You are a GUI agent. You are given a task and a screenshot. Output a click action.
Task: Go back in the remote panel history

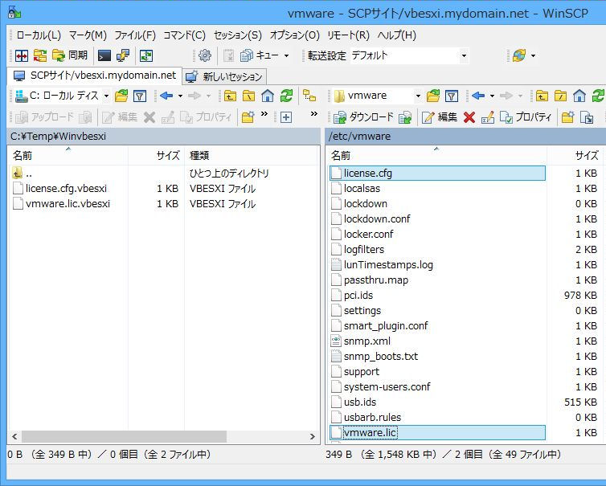(x=478, y=96)
